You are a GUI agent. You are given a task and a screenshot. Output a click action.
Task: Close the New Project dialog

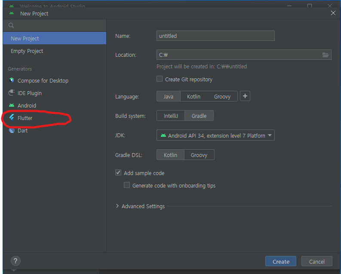pos(333,13)
